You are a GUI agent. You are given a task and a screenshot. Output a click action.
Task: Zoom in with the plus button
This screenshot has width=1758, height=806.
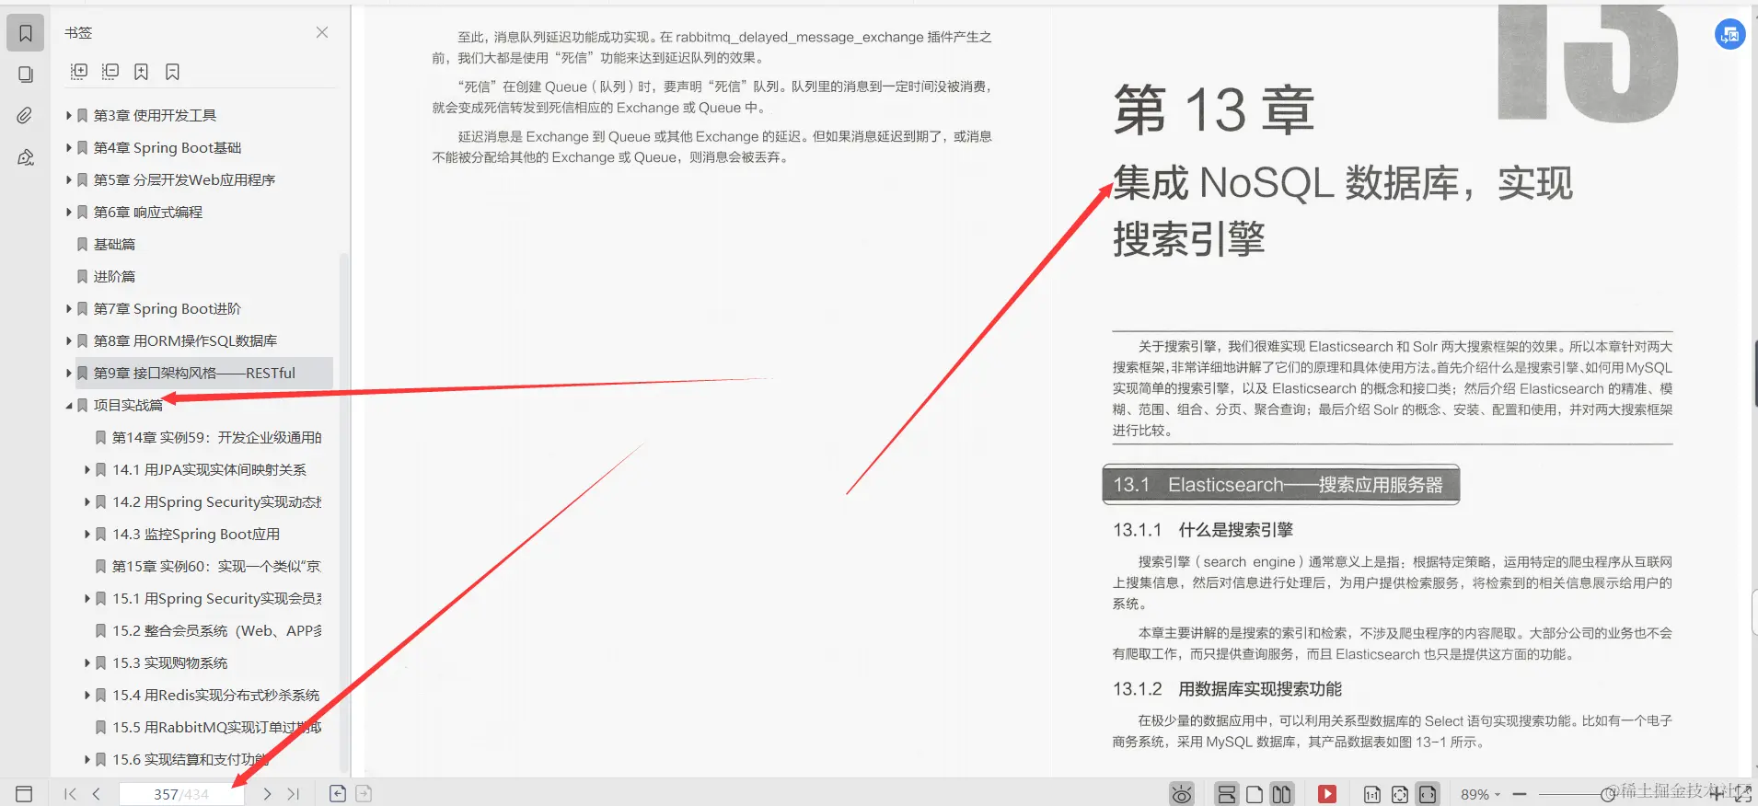coord(1716,794)
